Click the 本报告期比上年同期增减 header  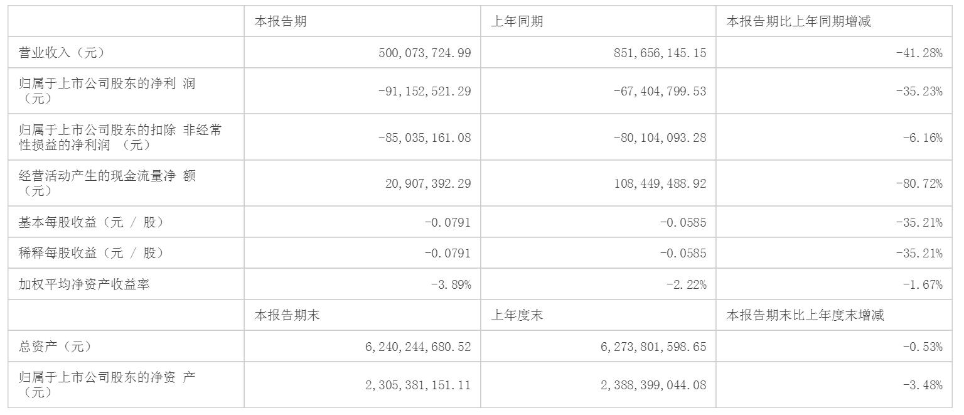point(798,21)
